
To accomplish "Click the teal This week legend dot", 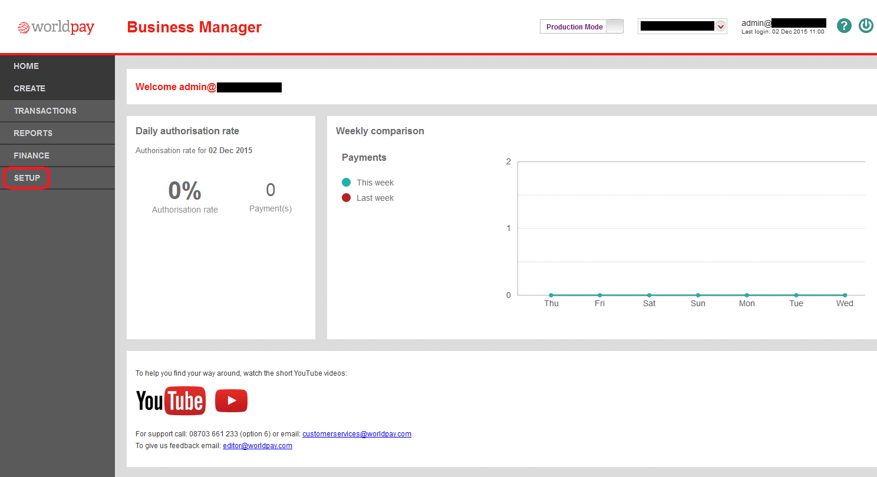I will [346, 183].
